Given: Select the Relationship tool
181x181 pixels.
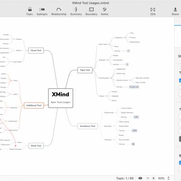Looking at the screenshot, I should tap(59, 11).
